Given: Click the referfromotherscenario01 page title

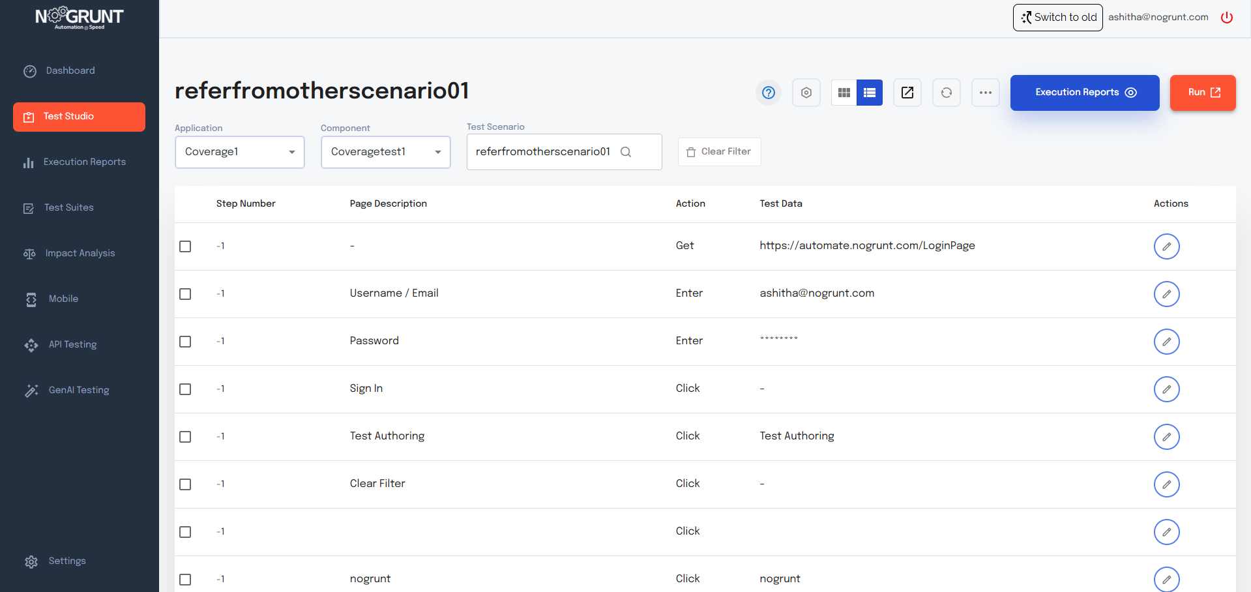Looking at the screenshot, I should pyautogui.click(x=322, y=91).
